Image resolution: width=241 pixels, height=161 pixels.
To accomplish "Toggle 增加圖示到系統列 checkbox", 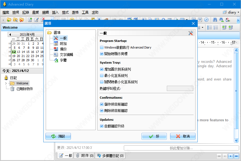I will [x=101, y=69].
